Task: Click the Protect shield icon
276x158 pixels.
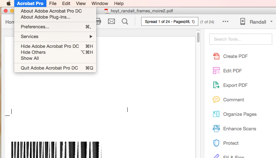Action: coord(216,143)
